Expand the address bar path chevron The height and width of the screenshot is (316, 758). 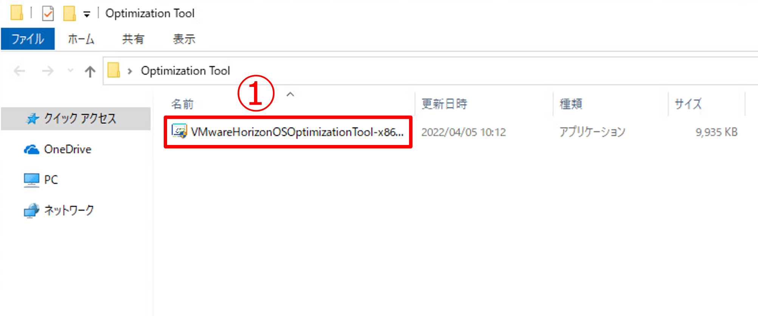click(x=130, y=71)
